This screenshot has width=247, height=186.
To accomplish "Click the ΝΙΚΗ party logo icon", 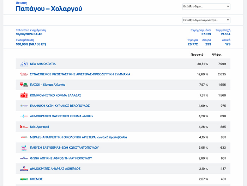I will coord(24,116).
